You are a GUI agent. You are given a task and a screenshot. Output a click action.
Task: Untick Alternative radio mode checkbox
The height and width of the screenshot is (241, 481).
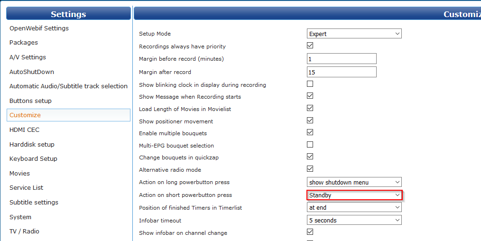tap(310, 169)
